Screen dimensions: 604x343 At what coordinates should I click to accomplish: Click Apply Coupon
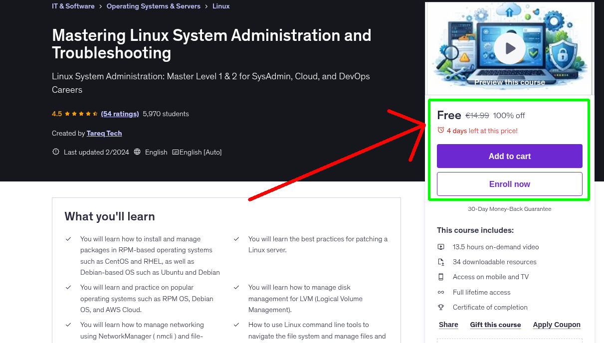557,325
